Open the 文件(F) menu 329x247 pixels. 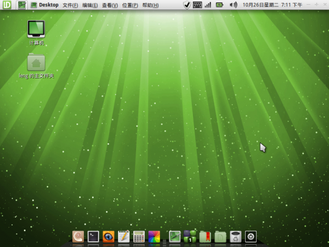[70, 5]
